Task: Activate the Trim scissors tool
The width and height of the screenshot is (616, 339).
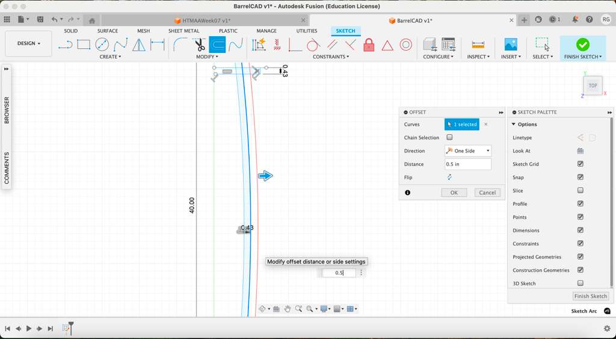Action: 199,45
